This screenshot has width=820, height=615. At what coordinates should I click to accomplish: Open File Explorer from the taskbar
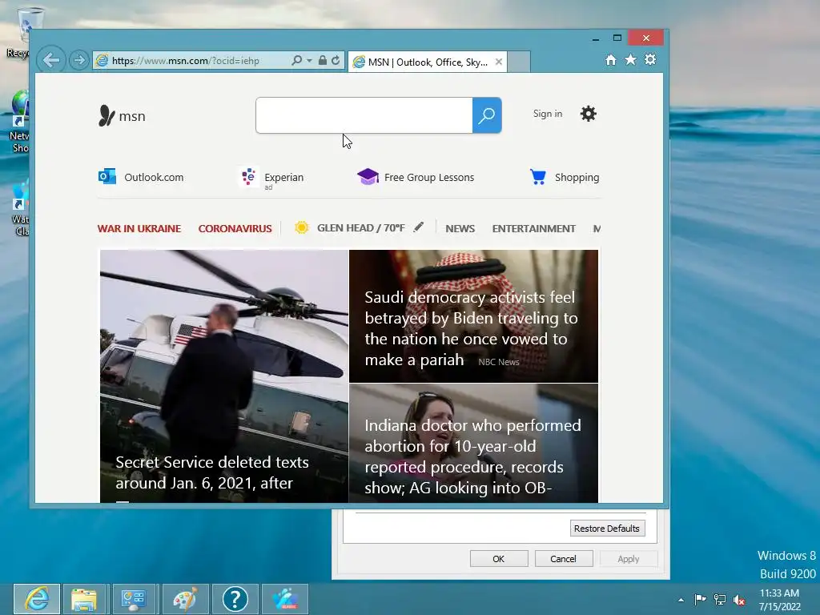point(84,599)
